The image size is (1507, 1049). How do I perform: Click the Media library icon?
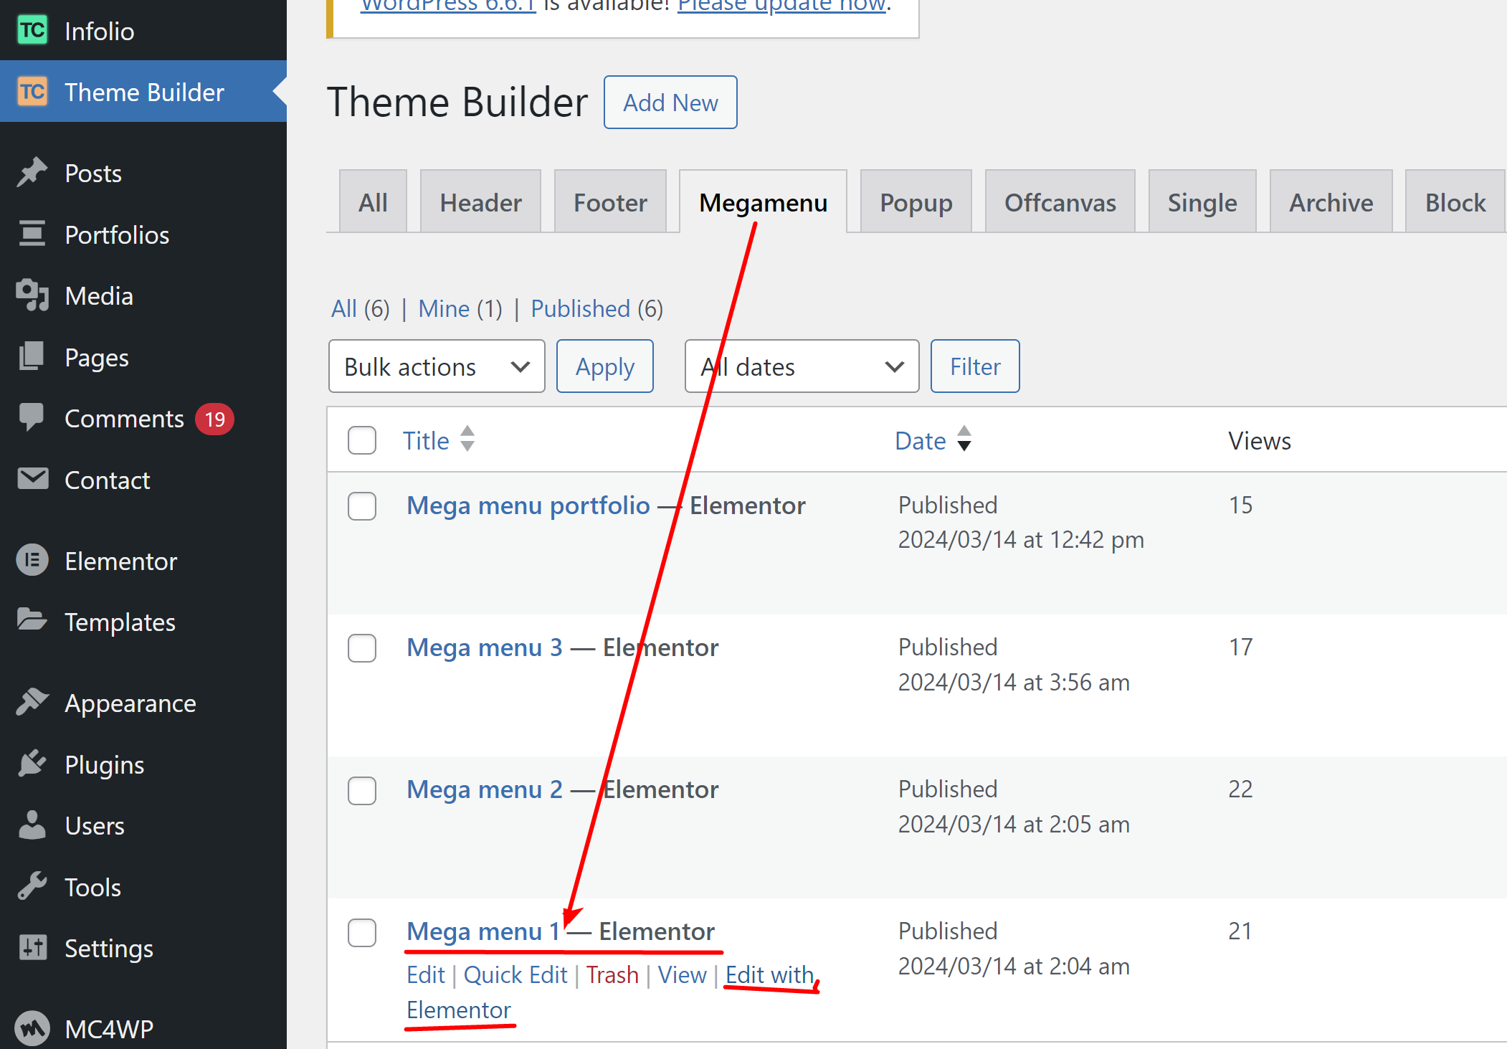(32, 295)
